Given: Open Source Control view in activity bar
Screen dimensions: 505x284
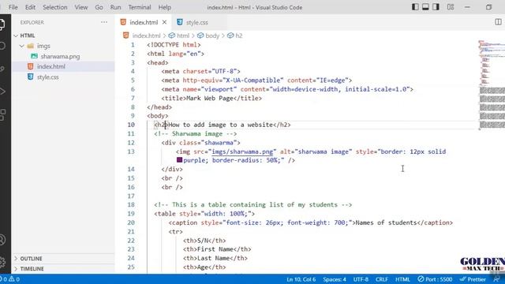Looking at the screenshot, I should click(2, 69).
